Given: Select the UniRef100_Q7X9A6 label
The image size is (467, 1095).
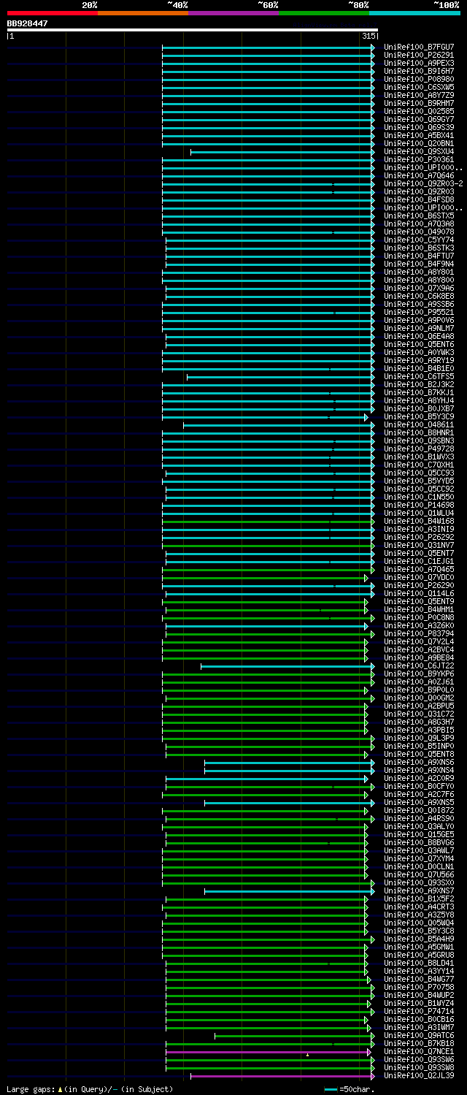Looking at the screenshot, I should [419, 288].
